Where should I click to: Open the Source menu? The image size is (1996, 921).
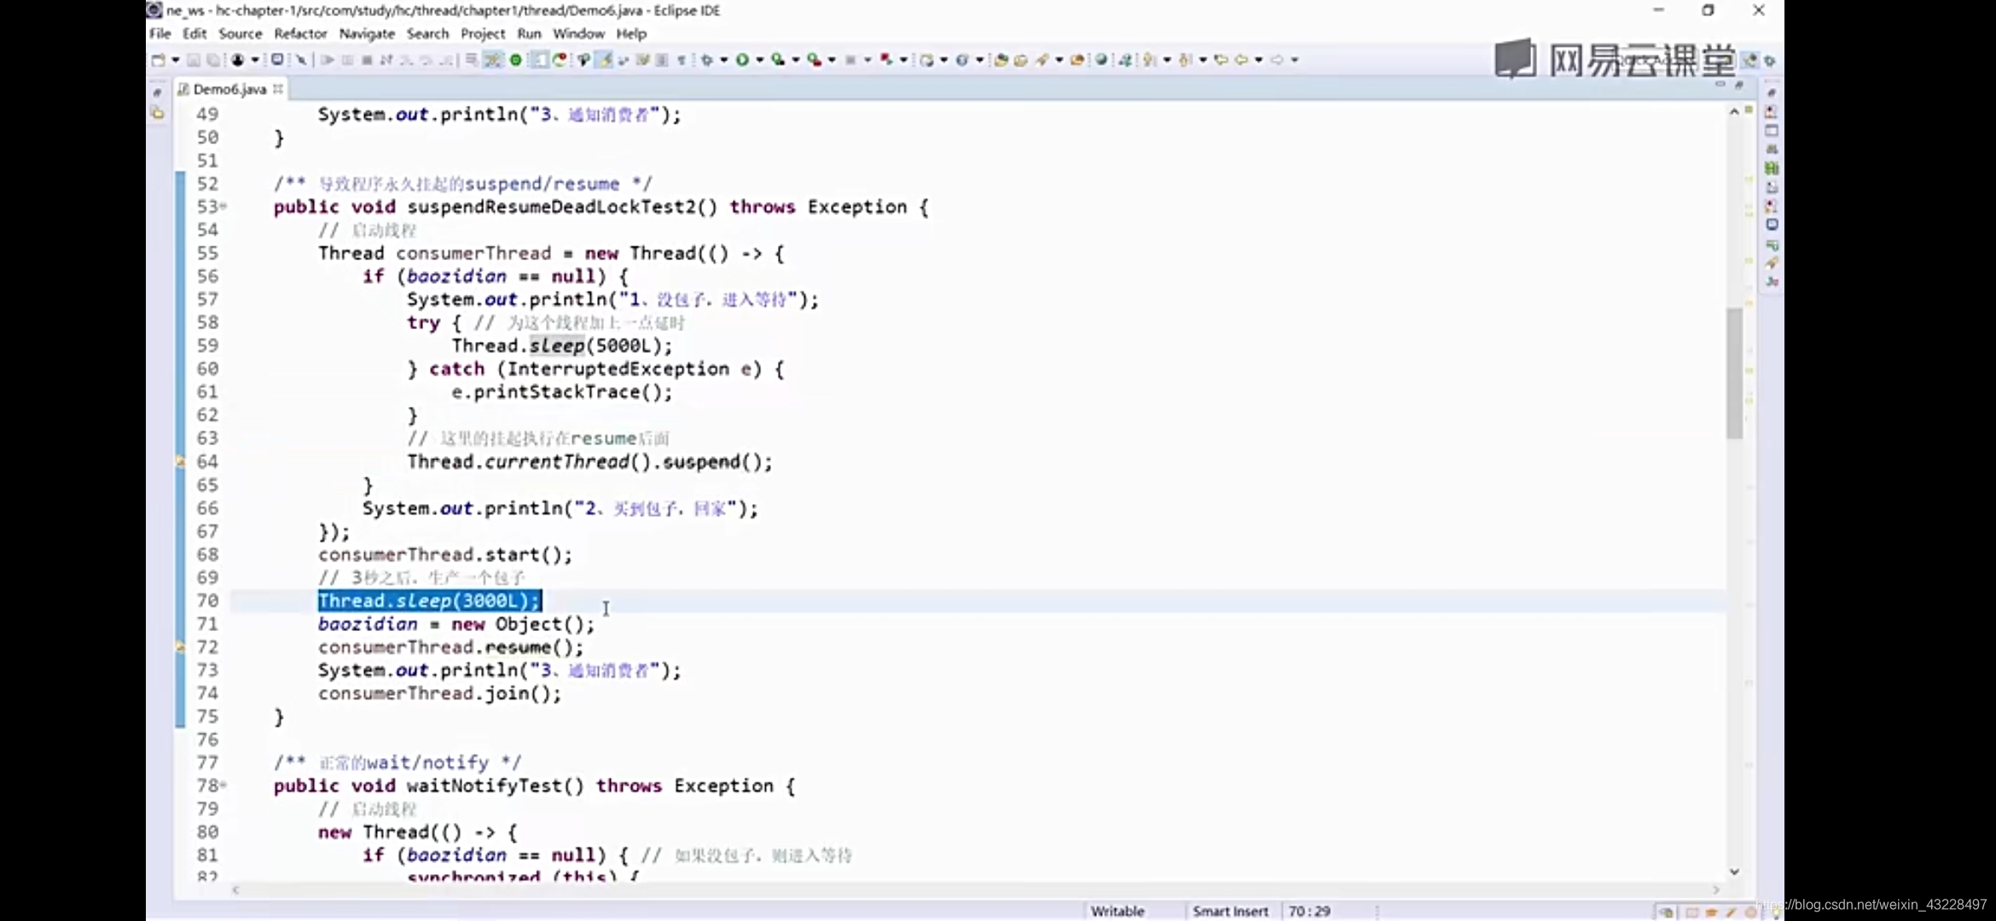point(240,33)
